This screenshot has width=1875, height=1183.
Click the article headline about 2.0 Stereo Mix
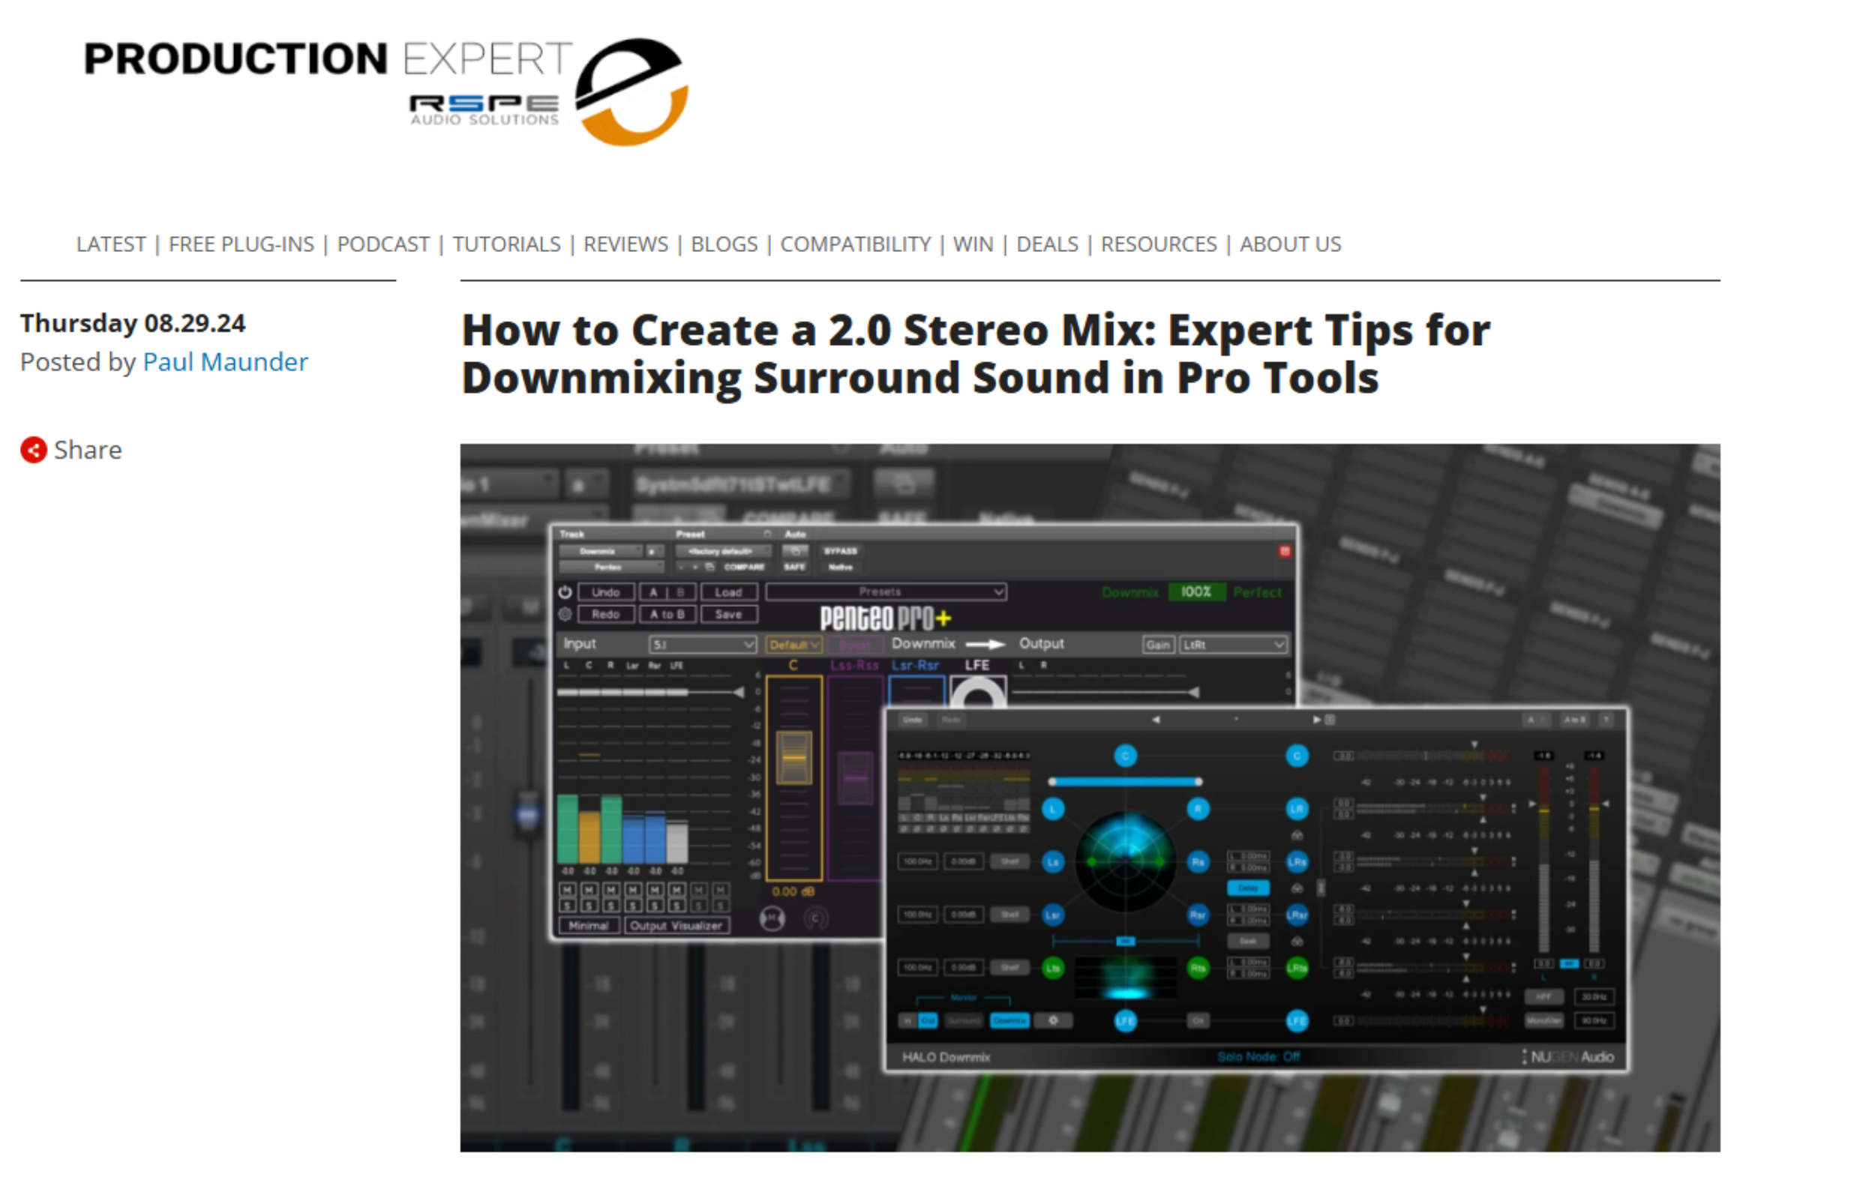click(x=975, y=353)
